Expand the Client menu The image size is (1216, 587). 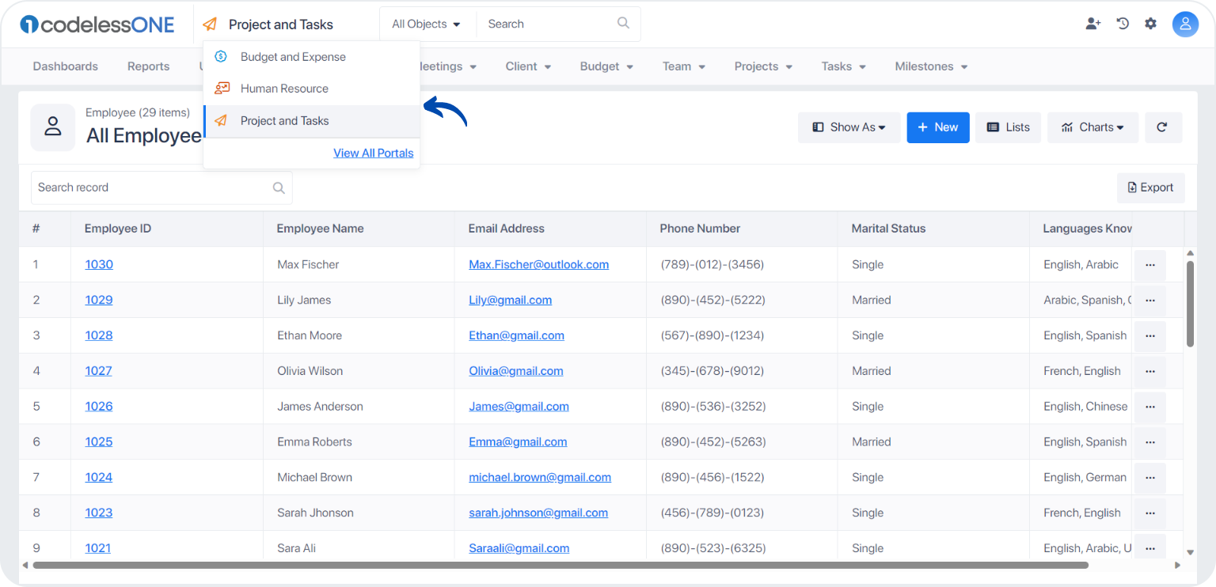pyautogui.click(x=529, y=66)
